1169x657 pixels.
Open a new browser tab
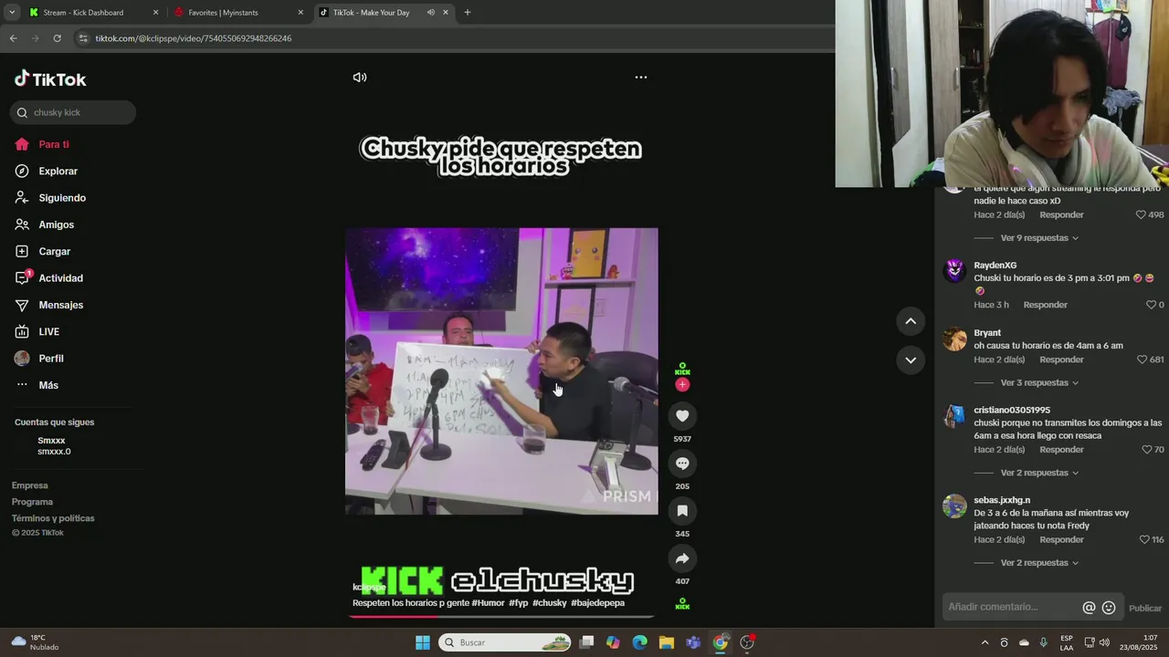coord(468,13)
